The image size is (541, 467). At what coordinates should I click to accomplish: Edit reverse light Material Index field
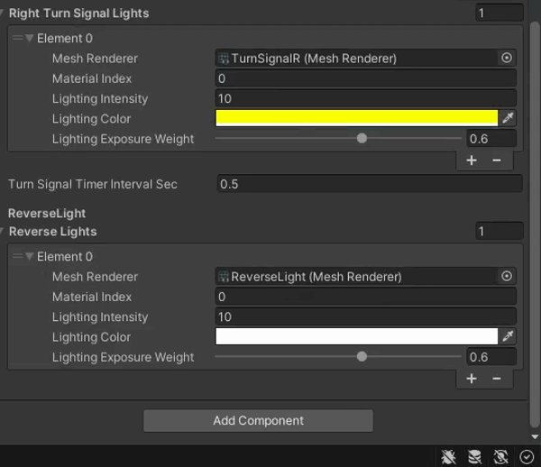(x=366, y=297)
